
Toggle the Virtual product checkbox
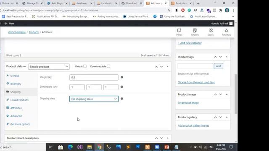point(85,66)
